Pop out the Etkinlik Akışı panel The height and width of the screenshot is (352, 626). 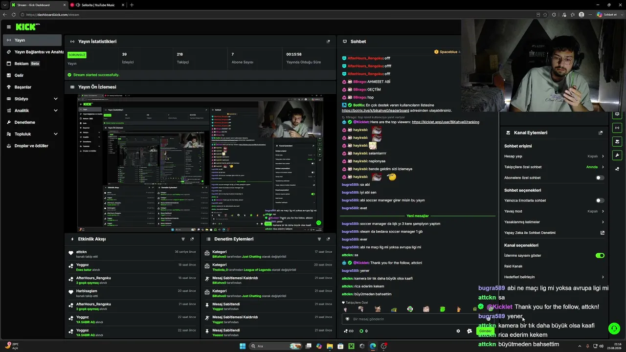click(x=192, y=239)
